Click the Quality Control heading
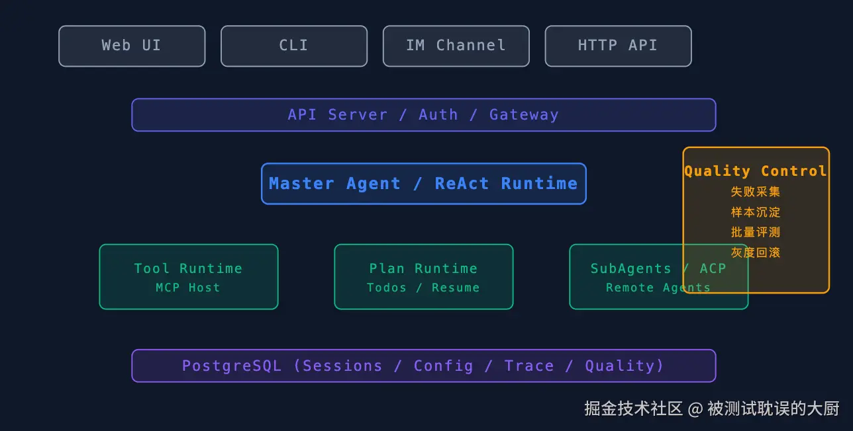 point(756,171)
